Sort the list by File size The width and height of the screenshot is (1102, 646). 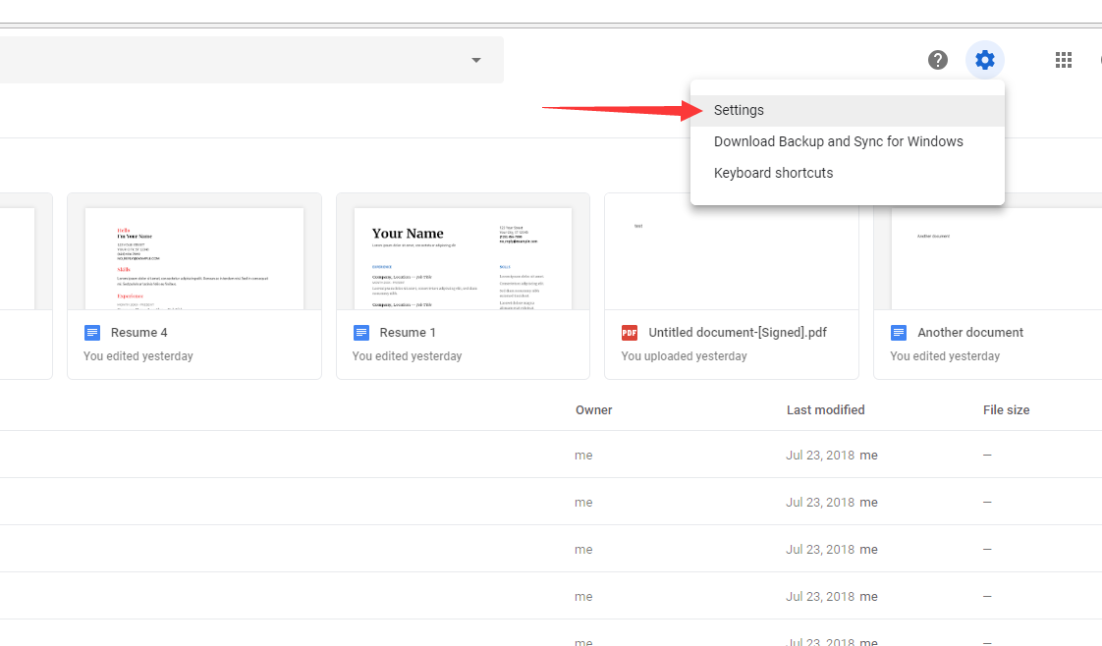[1006, 409]
